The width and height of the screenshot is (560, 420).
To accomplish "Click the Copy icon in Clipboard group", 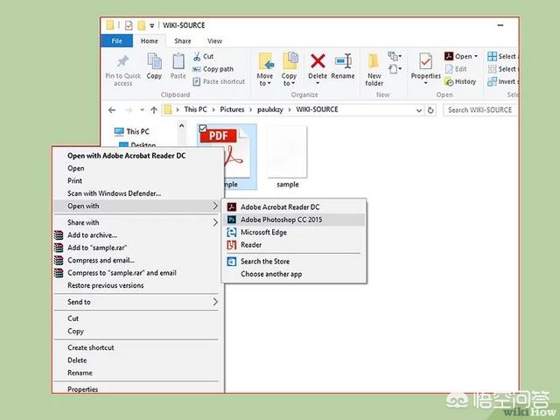I will click(154, 60).
